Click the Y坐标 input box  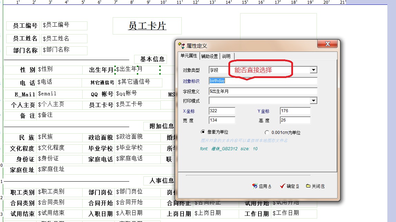click(x=295, y=111)
